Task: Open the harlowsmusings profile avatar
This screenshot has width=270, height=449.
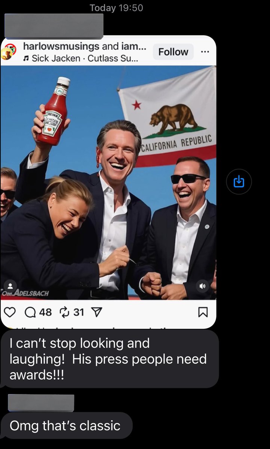Action: click(x=9, y=52)
